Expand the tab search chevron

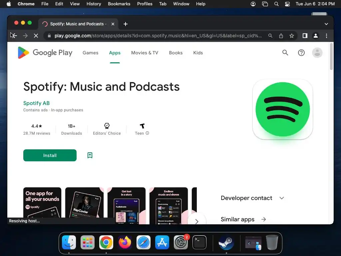(x=326, y=24)
